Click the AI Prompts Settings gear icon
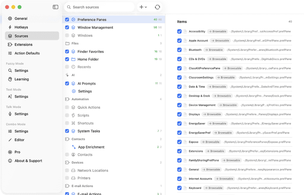The width and height of the screenshot is (304, 195). point(74,91)
